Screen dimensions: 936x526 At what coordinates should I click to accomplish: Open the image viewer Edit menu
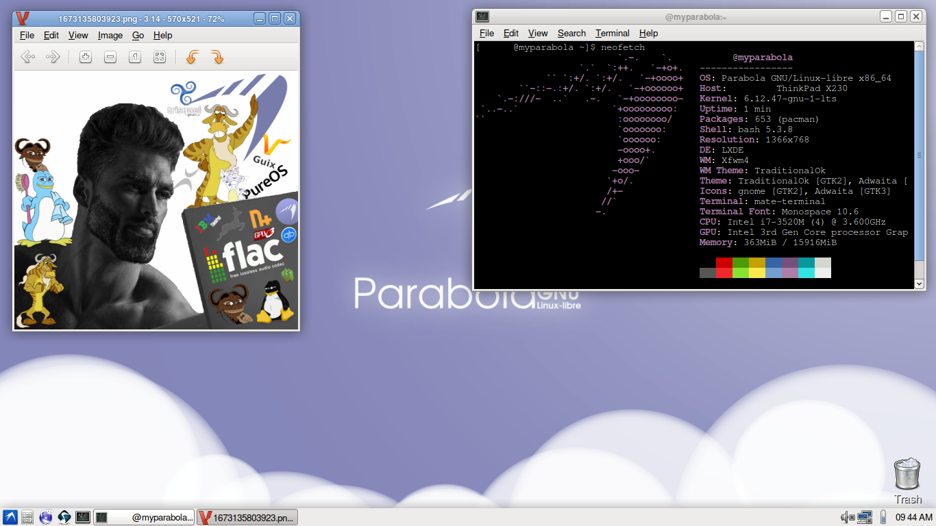(x=51, y=35)
